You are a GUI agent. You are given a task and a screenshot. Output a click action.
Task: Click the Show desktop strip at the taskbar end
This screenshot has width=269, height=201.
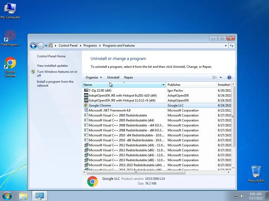(267, 196)
